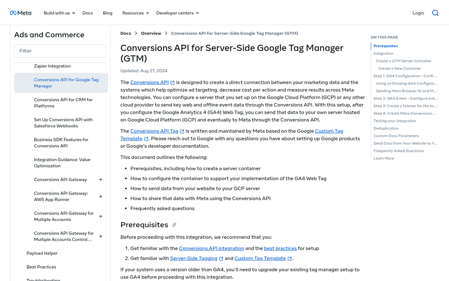Click Overview breadcrumb link
Image resolution: width=449 pixels, height=281 pixels.
click(151, 33)
